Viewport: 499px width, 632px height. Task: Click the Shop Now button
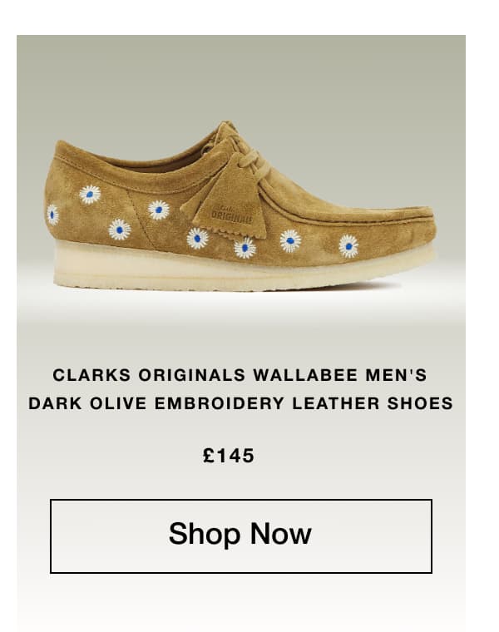241,536
